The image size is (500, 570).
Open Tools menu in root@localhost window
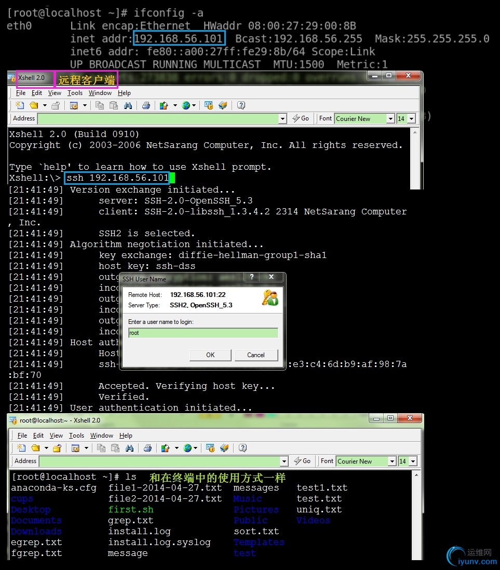[76, 436]
